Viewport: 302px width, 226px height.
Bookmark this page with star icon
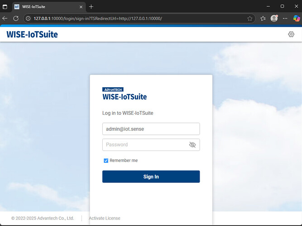(x=250, y=19)
